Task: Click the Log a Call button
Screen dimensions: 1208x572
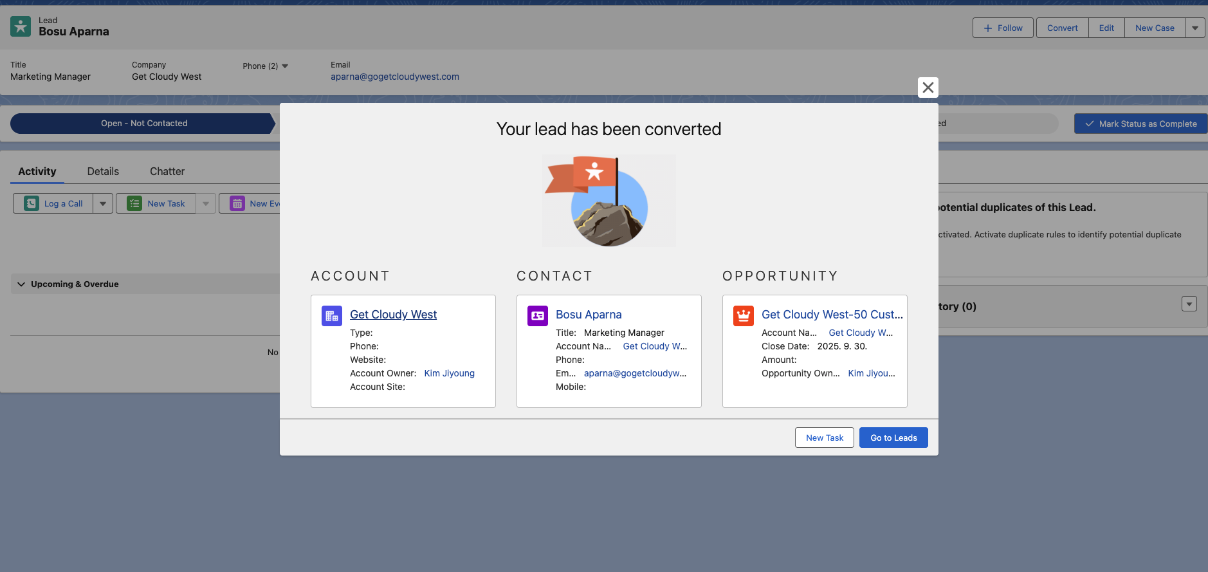Action: coord(53,203)
